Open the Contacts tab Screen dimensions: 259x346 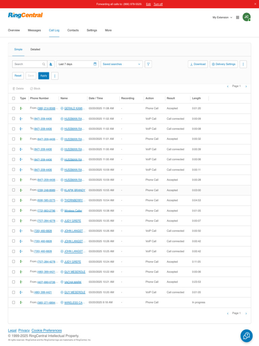(x=73, y=30)
